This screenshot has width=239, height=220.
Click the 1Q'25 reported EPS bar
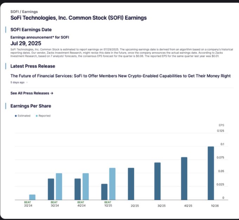pos(112,184)
